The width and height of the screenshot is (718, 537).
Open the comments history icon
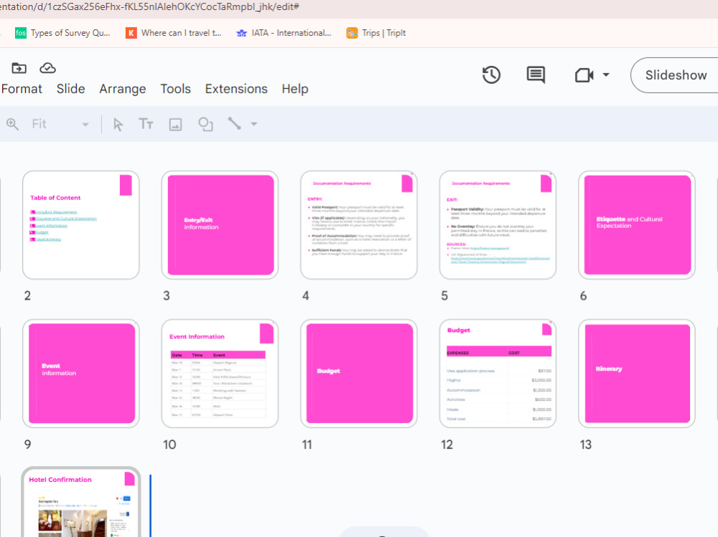click(x=536, y=75)
